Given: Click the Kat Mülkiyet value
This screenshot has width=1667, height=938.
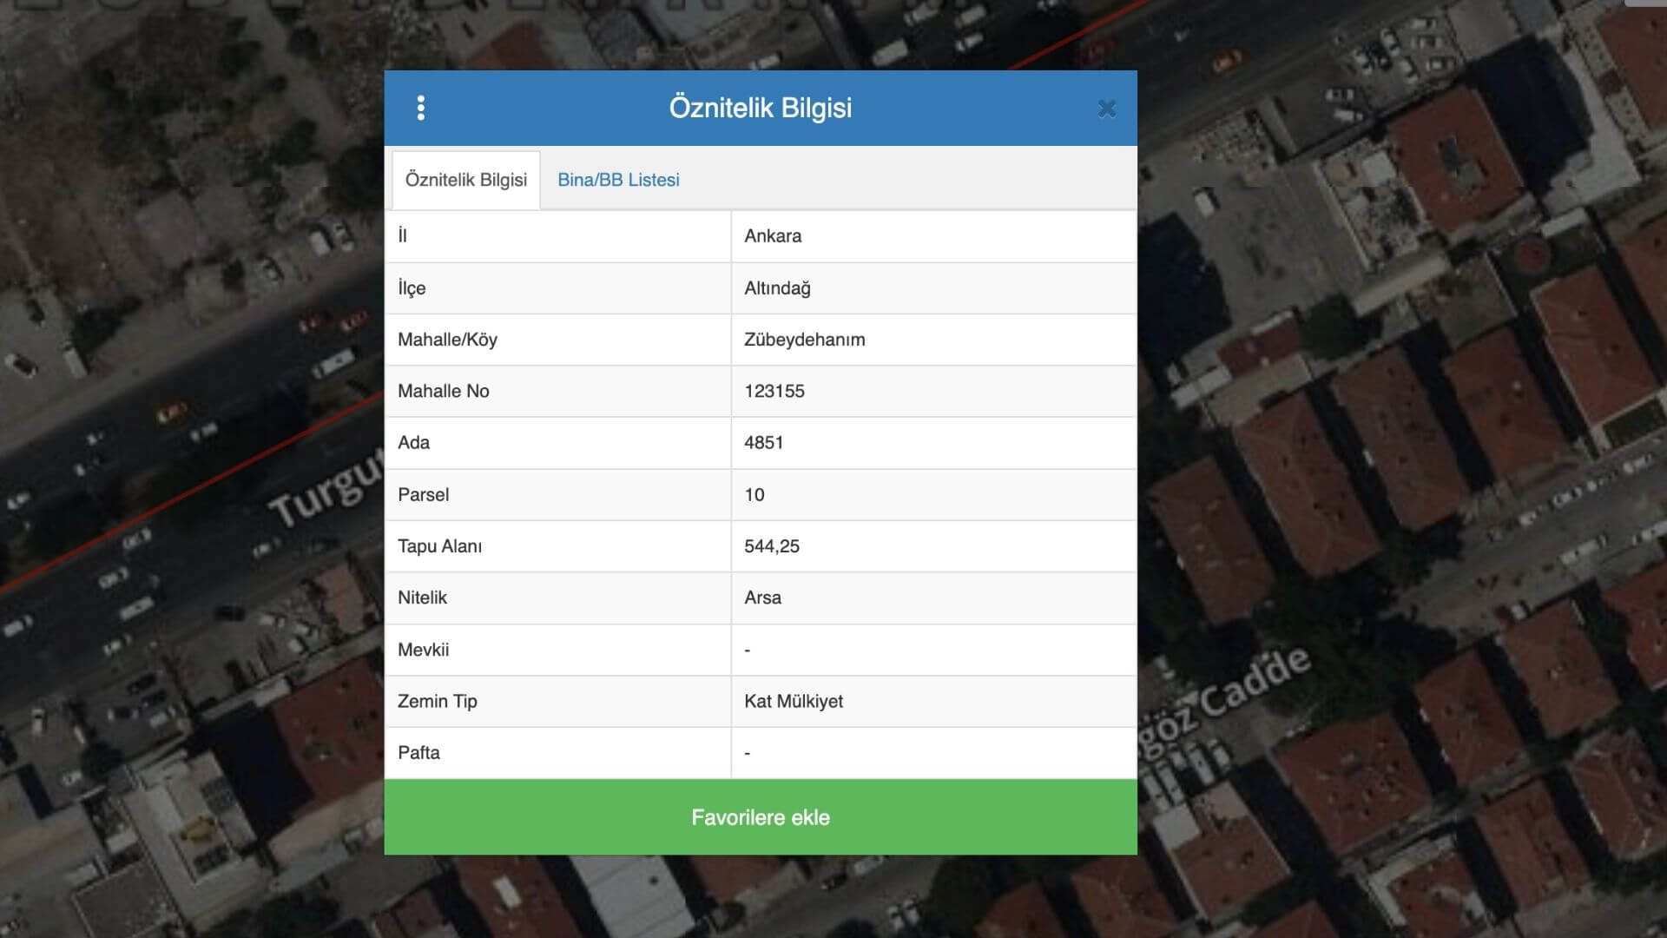Looking at the screenshot, I should 794,701.
